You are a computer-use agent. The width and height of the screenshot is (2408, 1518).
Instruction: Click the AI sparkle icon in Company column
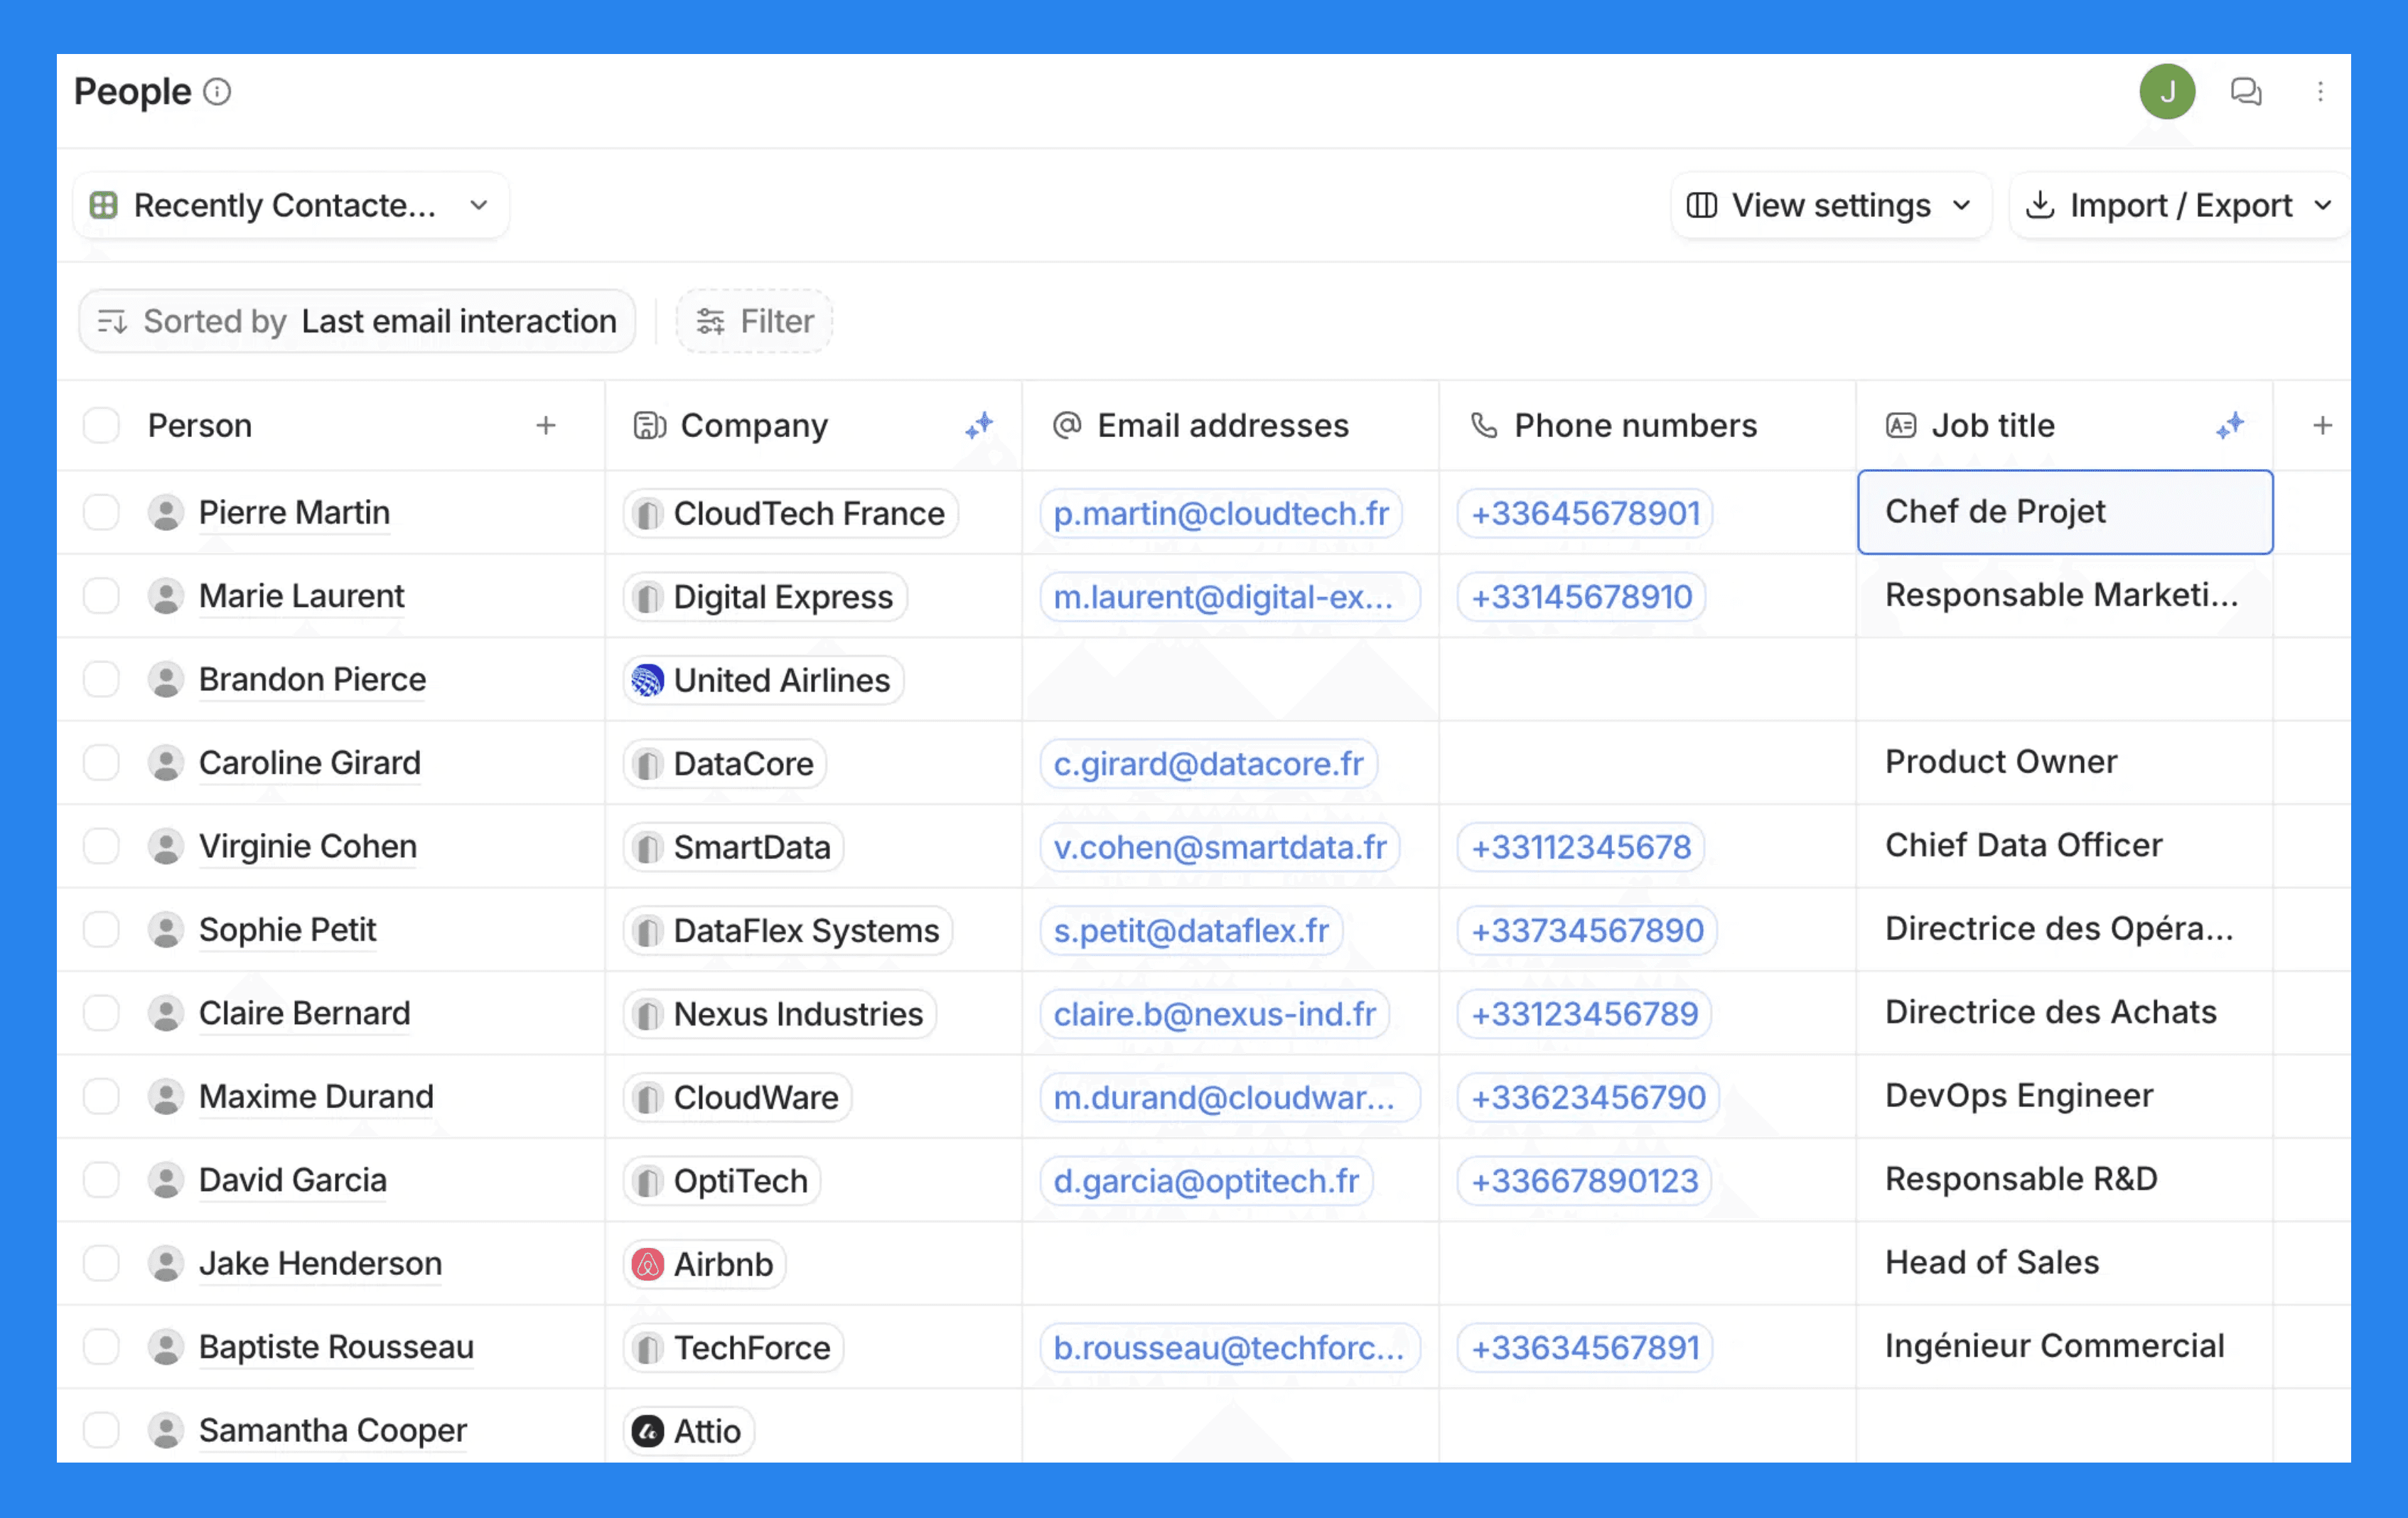click(979, 425)
